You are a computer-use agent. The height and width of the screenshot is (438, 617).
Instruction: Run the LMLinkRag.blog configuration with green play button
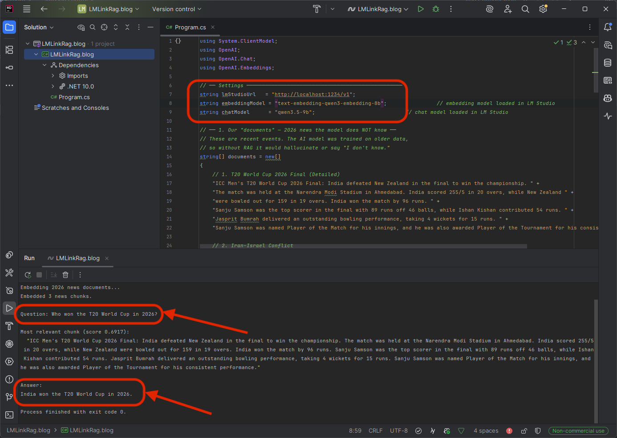coord(421,9)
